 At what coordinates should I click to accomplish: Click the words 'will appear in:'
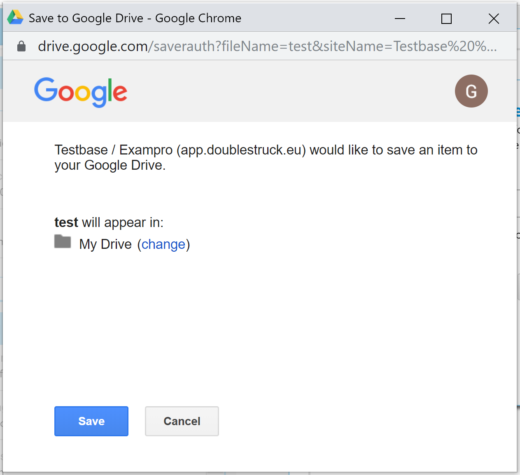123,222
